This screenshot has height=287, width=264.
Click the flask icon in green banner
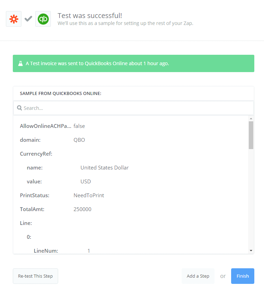point(20,64)
